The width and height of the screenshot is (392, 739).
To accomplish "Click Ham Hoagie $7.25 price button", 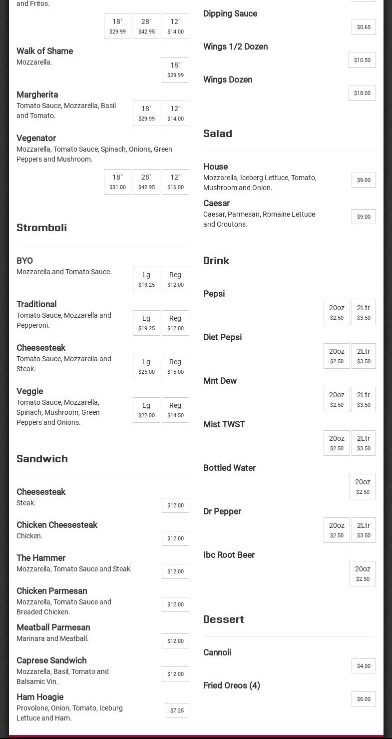I will point(177,710).
